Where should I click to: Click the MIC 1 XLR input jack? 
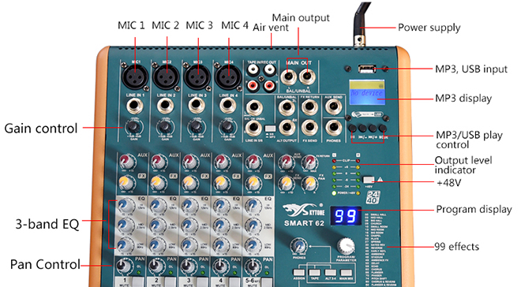pos(134,76)
